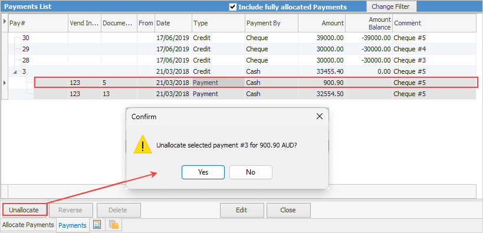
Task: Sort by the Amount column header
Action: 321,23
